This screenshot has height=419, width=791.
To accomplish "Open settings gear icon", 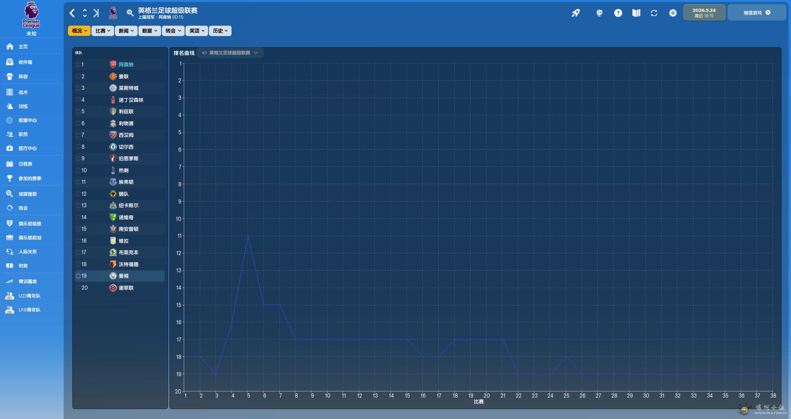I will pos(673,13).
